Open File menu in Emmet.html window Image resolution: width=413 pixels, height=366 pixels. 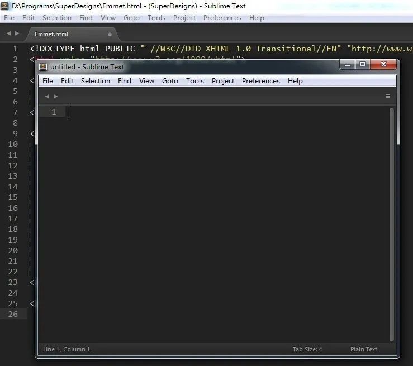tap(9, 18)
